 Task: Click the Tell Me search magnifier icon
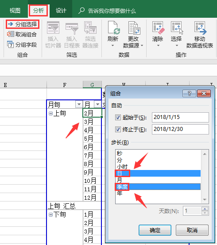(x=81, y=11)
